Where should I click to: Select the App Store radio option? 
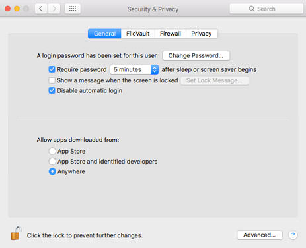click(52, 151)
